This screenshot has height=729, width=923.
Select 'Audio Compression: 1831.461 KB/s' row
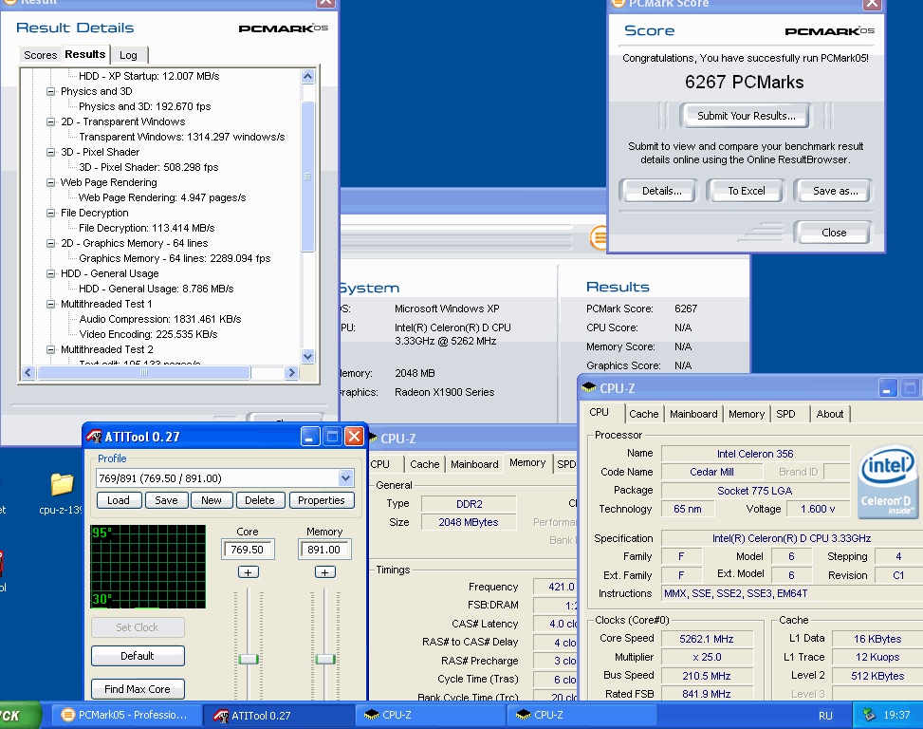click(160, 319)
